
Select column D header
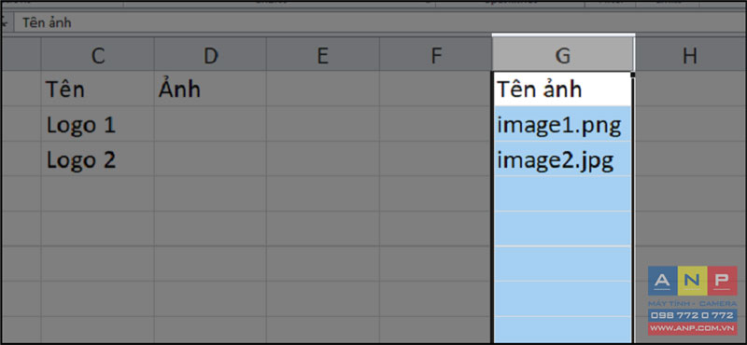(x=210, y=55)
